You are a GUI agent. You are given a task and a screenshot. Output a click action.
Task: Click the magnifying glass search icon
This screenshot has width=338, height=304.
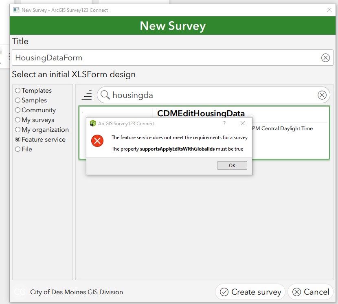pos(105,95)
